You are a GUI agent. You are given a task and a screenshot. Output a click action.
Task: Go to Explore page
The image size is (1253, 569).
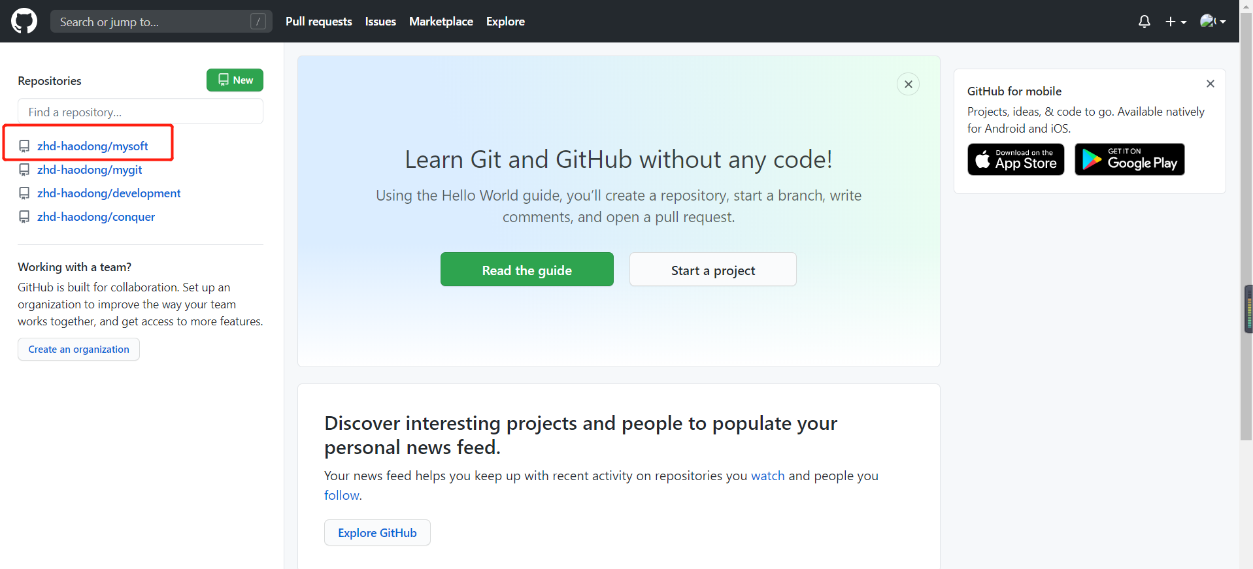pyautogui.click(x=505, y=22)
